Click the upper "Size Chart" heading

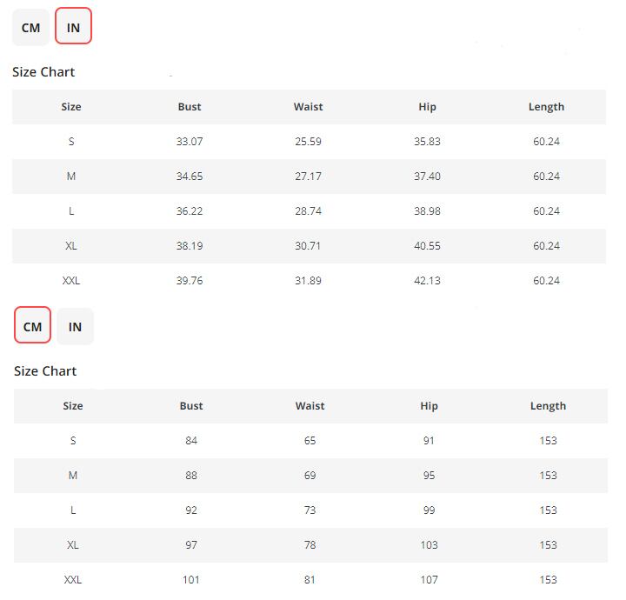(43, 72)
